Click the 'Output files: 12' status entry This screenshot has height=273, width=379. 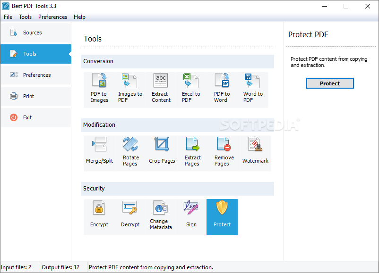(x=60, y=267)
